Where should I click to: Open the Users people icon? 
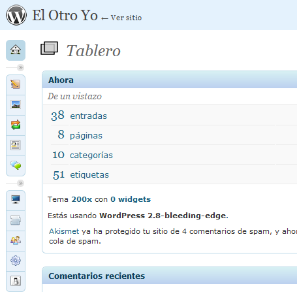(x=16, y=240)
